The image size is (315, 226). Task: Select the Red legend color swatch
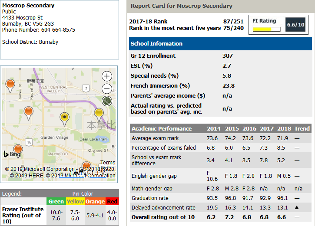(112, 201)
